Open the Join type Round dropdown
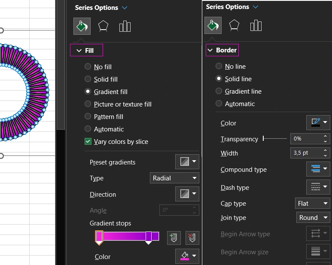The image size is (332, 265). (x=313, y=218)
